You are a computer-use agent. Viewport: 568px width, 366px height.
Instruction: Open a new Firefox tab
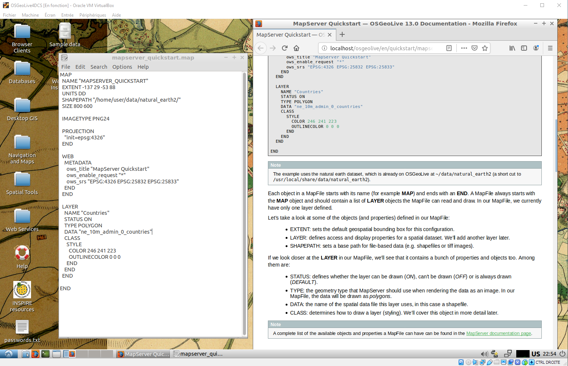342,34
